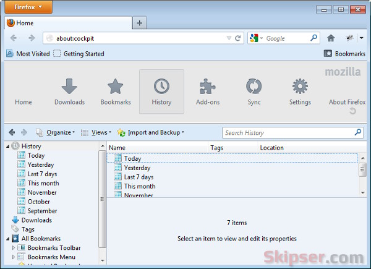Select September in the sidebar tree
371x269 pixels.
coord(42,211)
